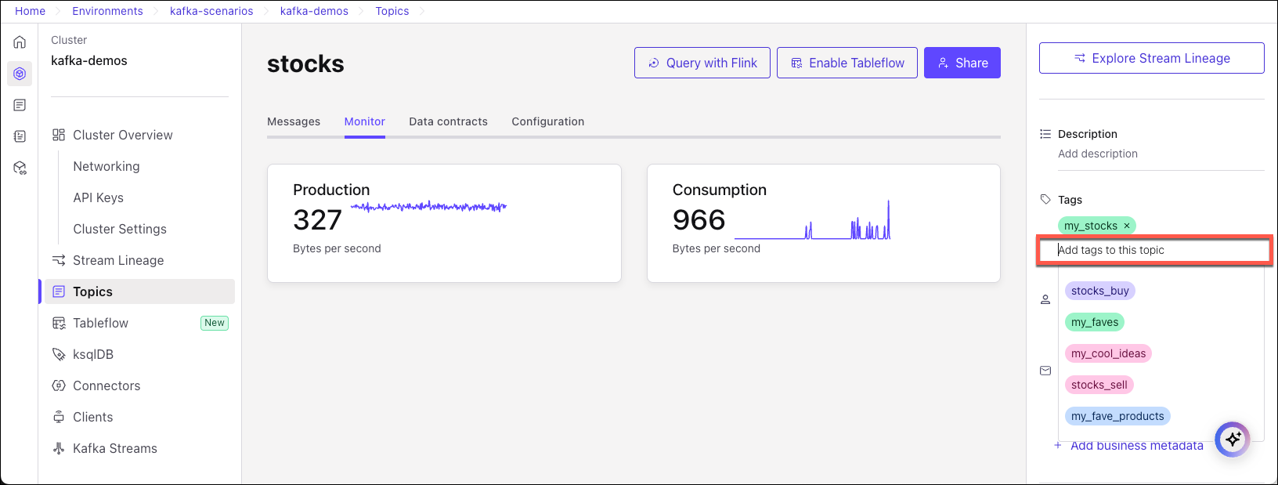Click the Stream Lineage sidebar icon
Viewport: 1278px width, 485px height.
tap(59, 260)
